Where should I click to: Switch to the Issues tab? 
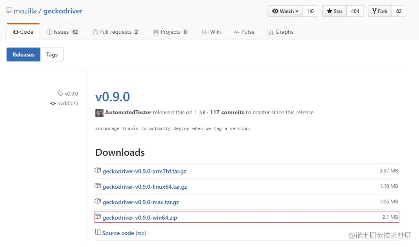(63, 32)
